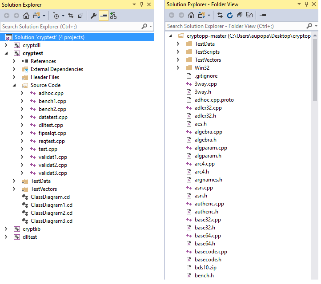Viewport: 321px width, 284px height.
Task: Expand the References node
Action: pyautogui.click(x=14, y=61)
